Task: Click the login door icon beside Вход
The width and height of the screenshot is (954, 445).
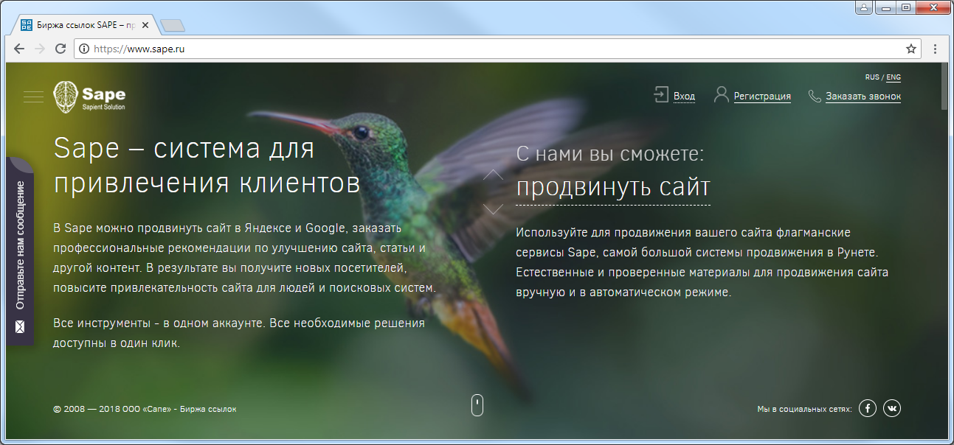Action: pos(661,95)
